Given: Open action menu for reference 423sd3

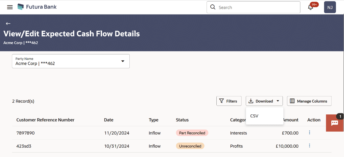Looking at the screenshot, I should [x=310, y=146].
